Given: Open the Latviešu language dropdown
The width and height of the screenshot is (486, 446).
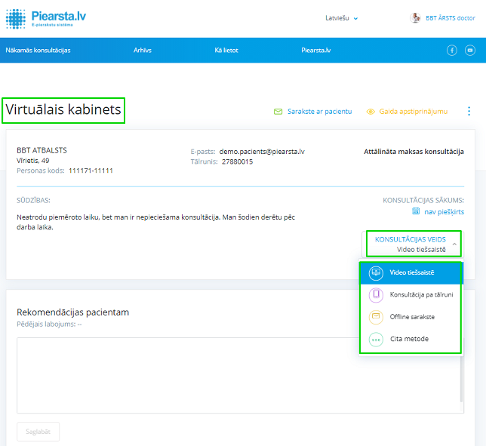Looking at the screenshot, I should 341,18.
